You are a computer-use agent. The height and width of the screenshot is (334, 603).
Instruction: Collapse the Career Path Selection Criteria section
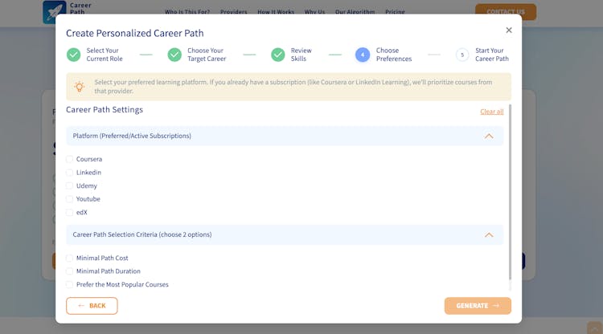click(489, 234)
